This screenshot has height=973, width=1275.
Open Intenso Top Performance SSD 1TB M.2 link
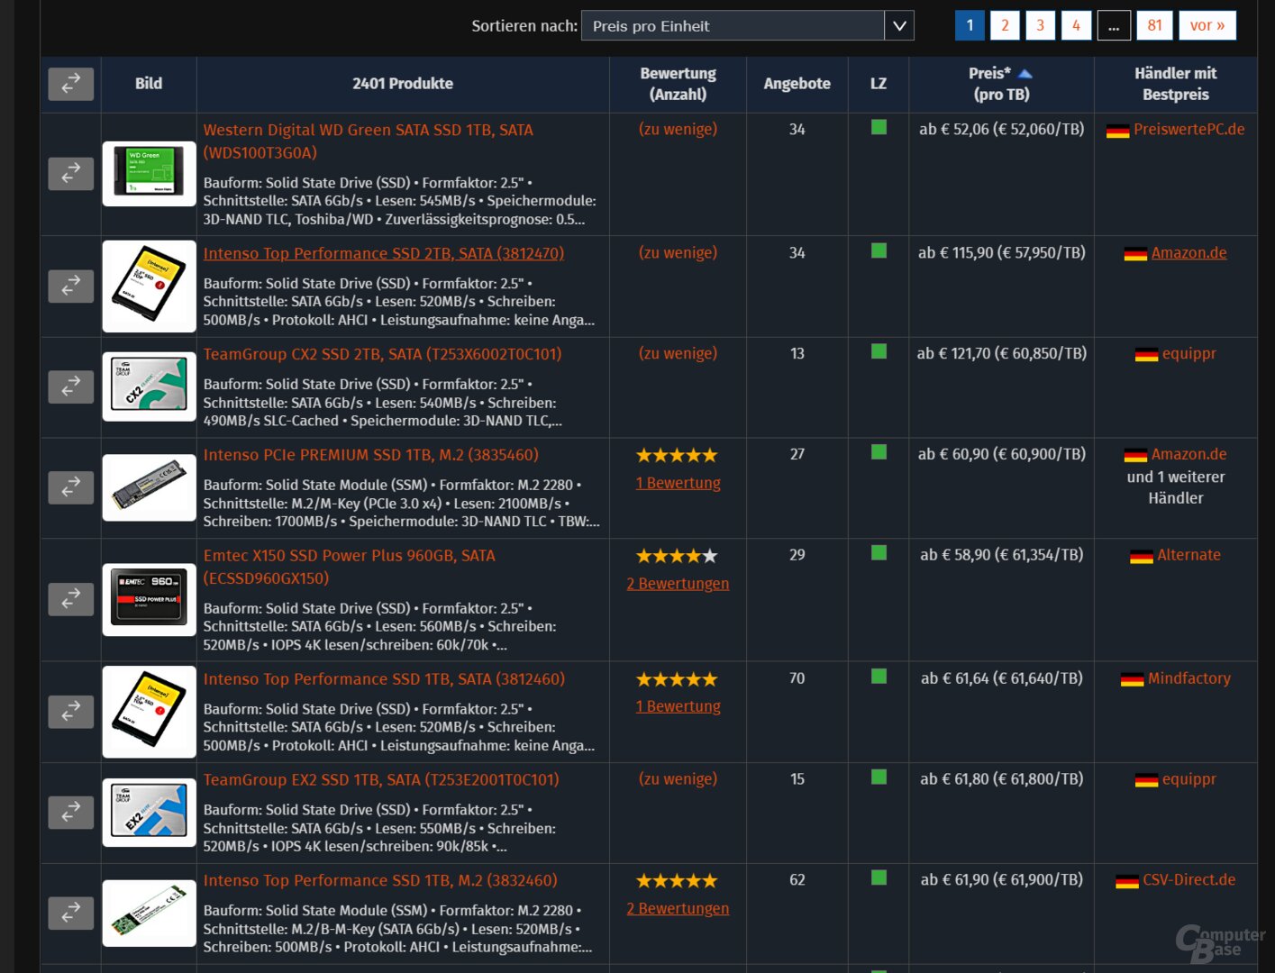[380, 880]
